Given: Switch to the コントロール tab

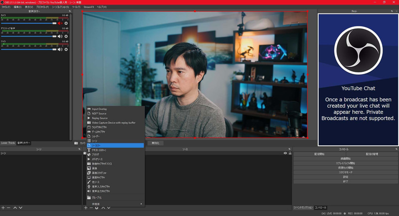Looking at the screenshot, I should click(x=320, y=208).
